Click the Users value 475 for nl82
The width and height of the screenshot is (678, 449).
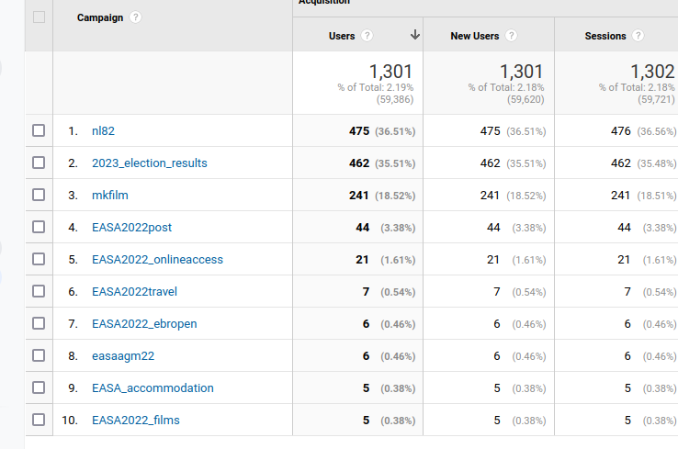tap(359, 131)
